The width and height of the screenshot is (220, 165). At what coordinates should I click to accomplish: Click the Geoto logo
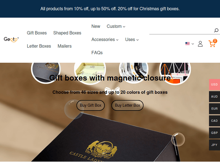11,39
